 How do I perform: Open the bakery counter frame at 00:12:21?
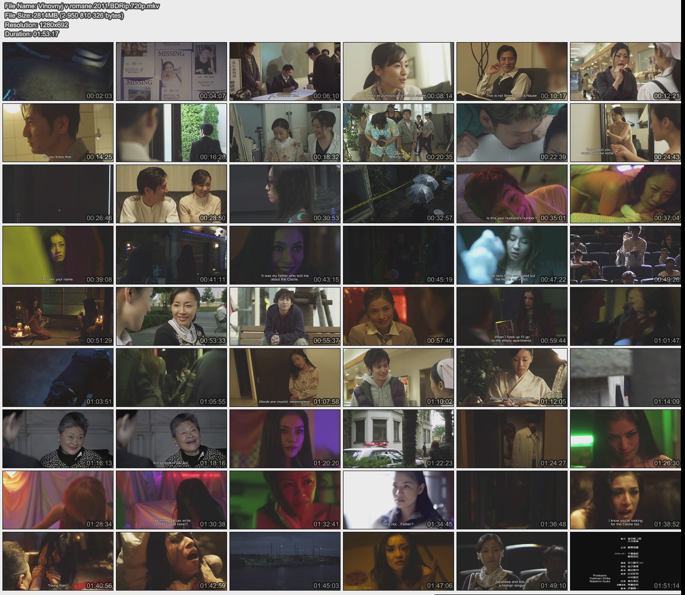pos(625,71)
